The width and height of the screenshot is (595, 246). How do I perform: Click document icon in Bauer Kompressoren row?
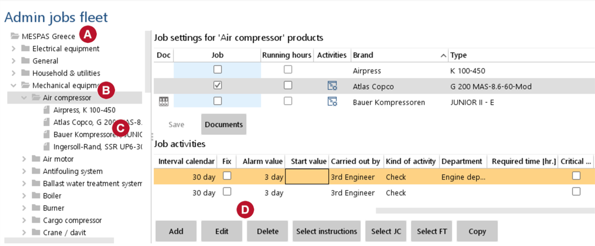coord(163,101)
